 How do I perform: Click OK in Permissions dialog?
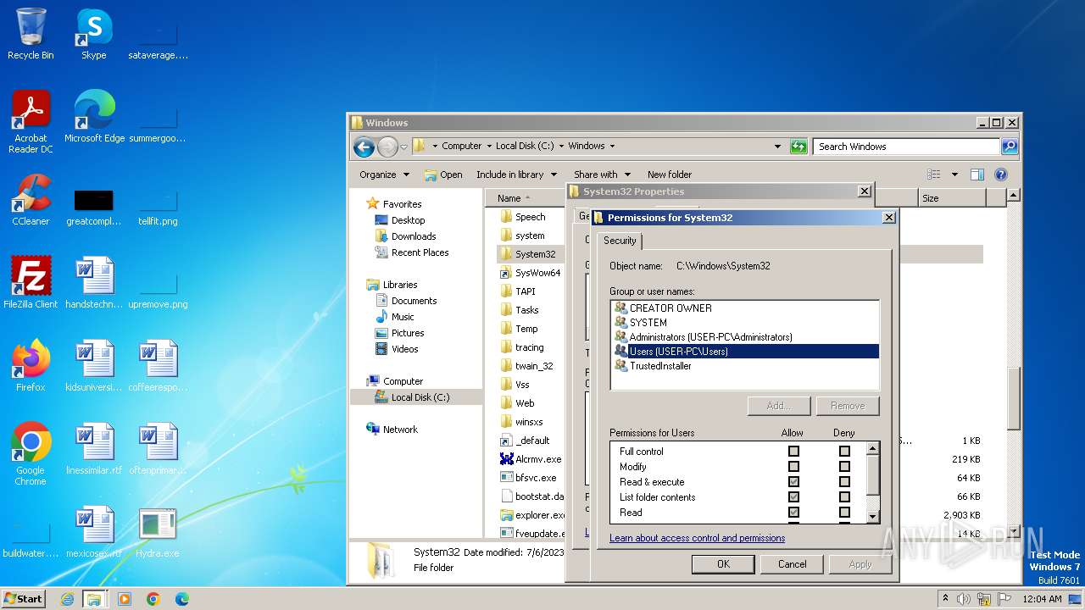point(723,564)
